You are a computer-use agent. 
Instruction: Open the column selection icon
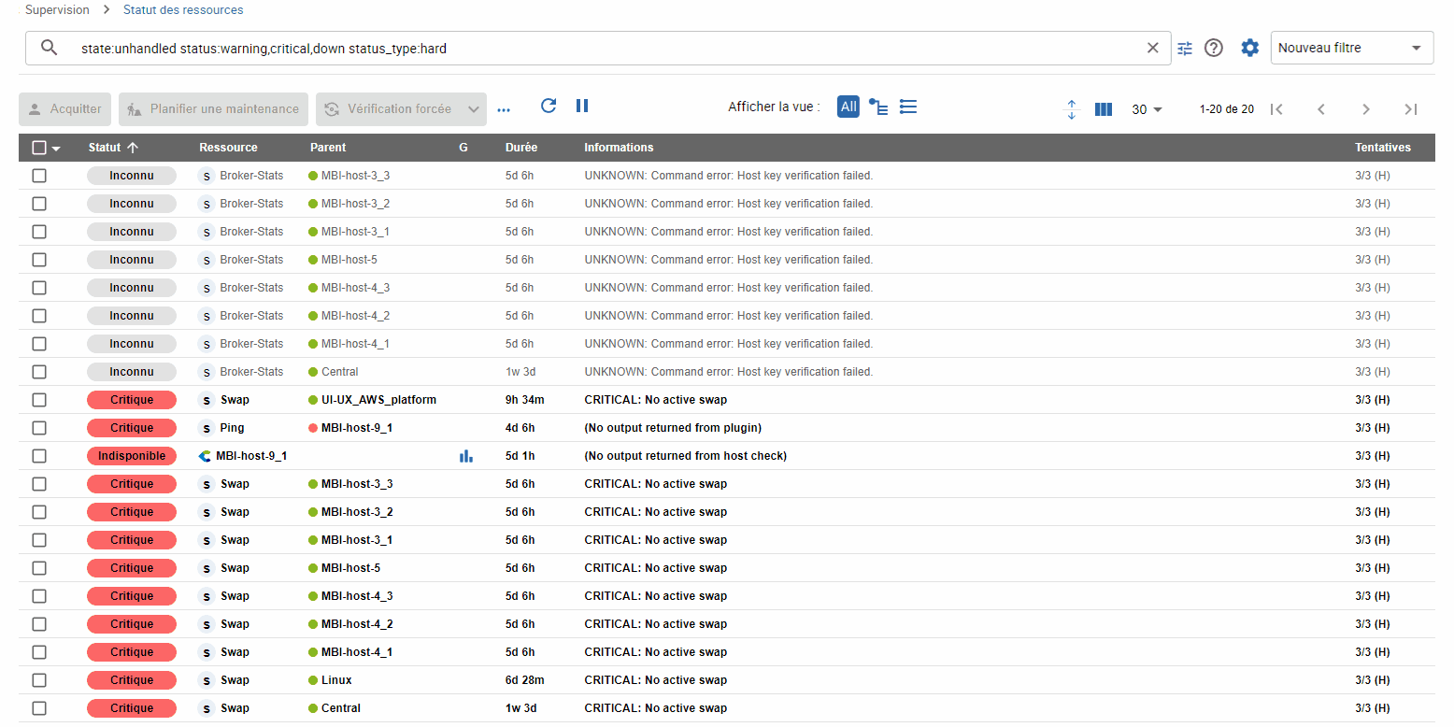tap(1104, 109)
